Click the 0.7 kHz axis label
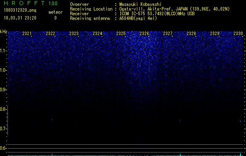Image resolution: width=246 pixels, height=156 pixels. (x=3, y=129)
